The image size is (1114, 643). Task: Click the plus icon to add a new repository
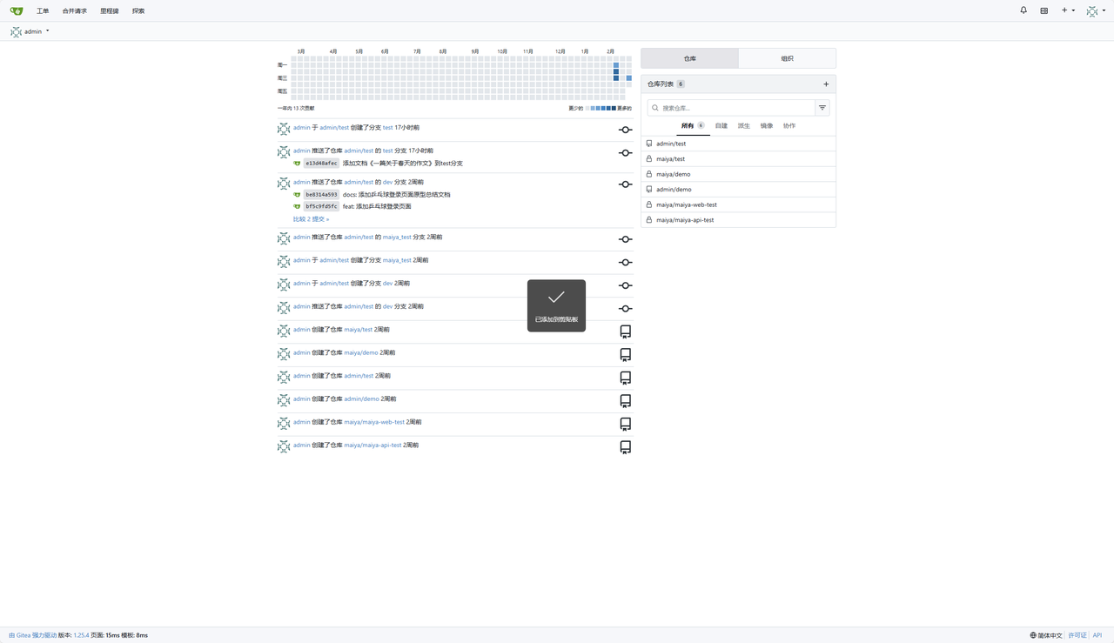coord(826,84)
